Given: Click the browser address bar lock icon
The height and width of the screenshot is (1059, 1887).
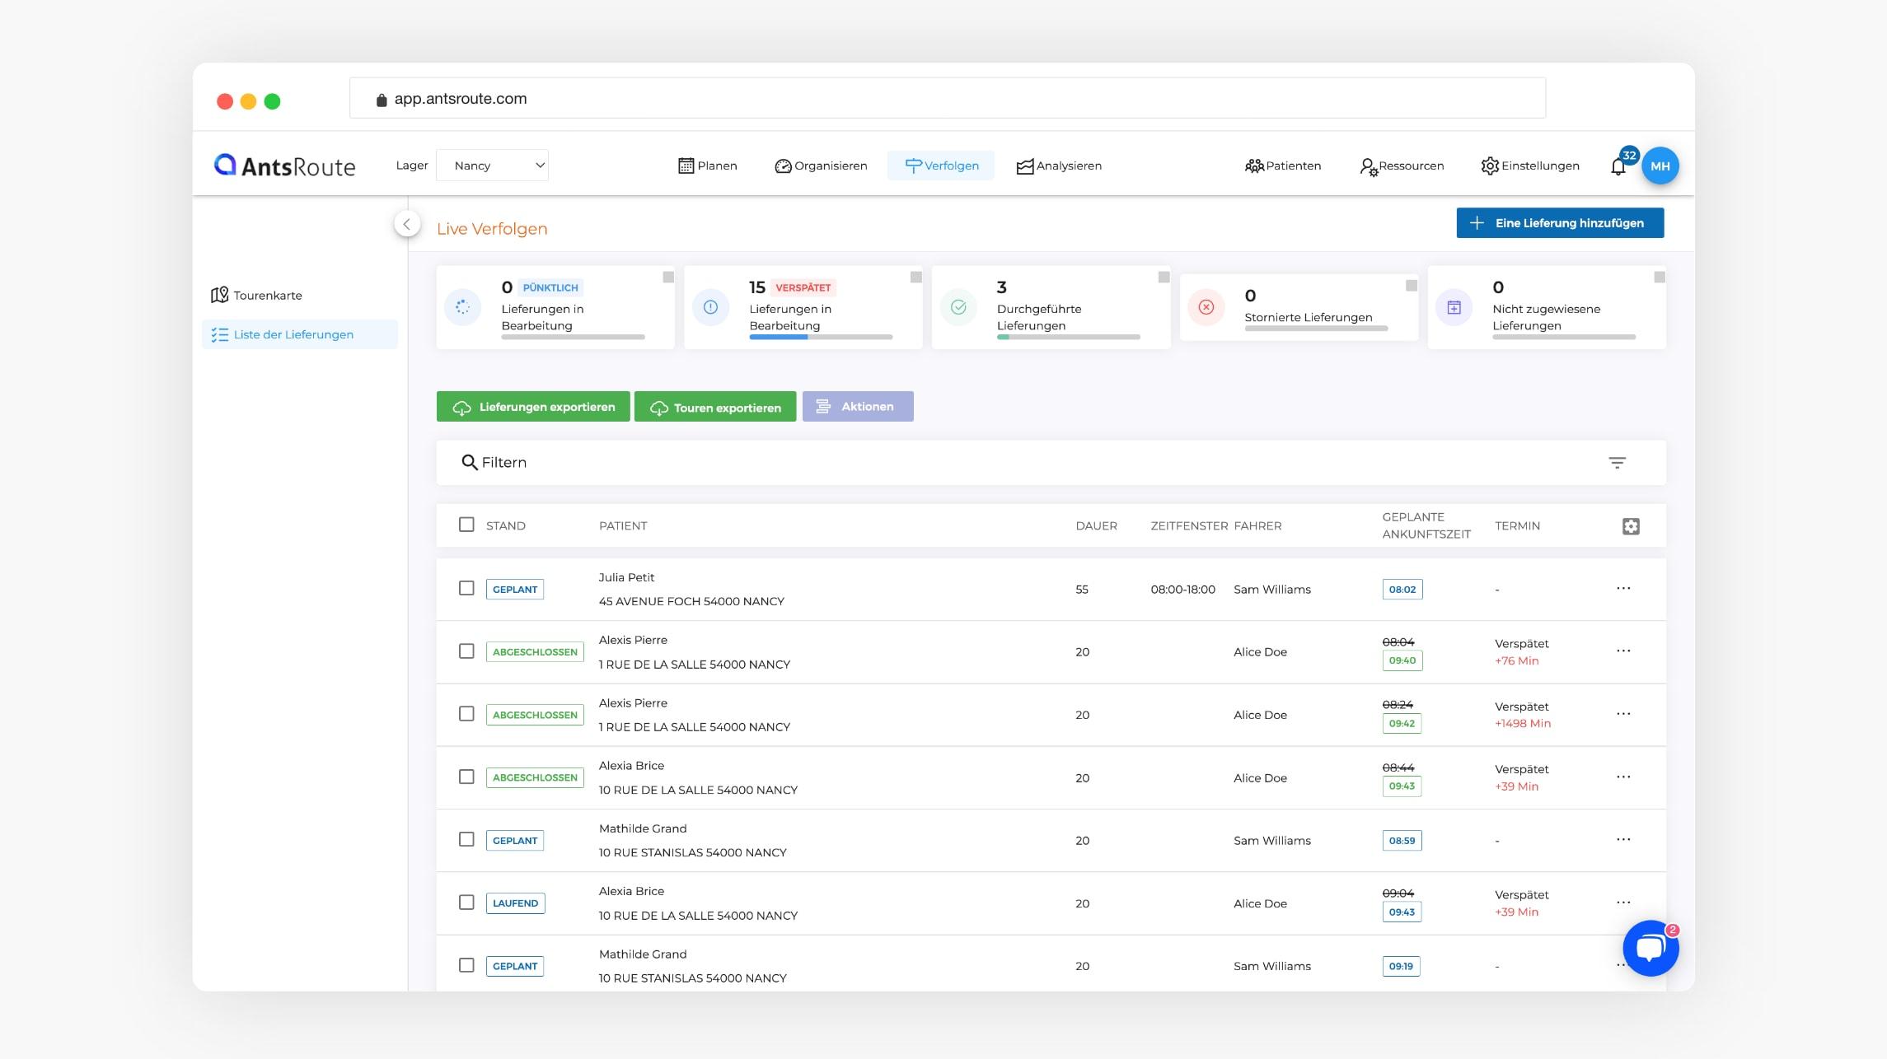Looking at the screenshot, I should click(x=382, y=100).
